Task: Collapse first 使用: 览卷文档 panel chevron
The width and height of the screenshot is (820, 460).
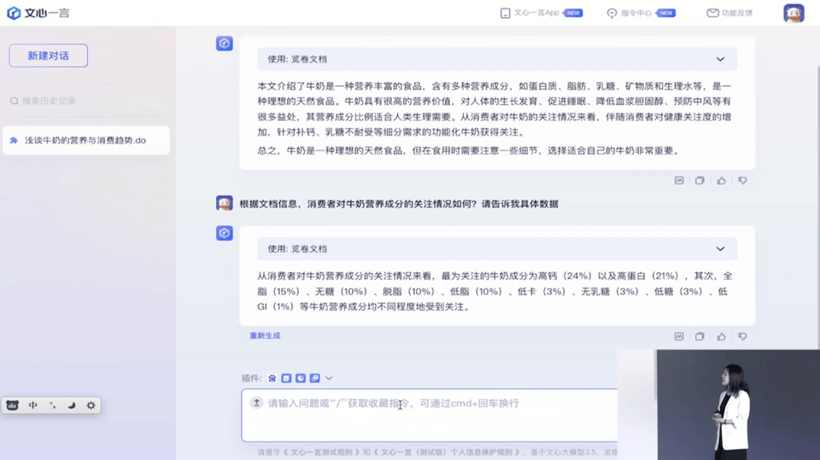Action: pyautogui.click(x=720, y=60)
